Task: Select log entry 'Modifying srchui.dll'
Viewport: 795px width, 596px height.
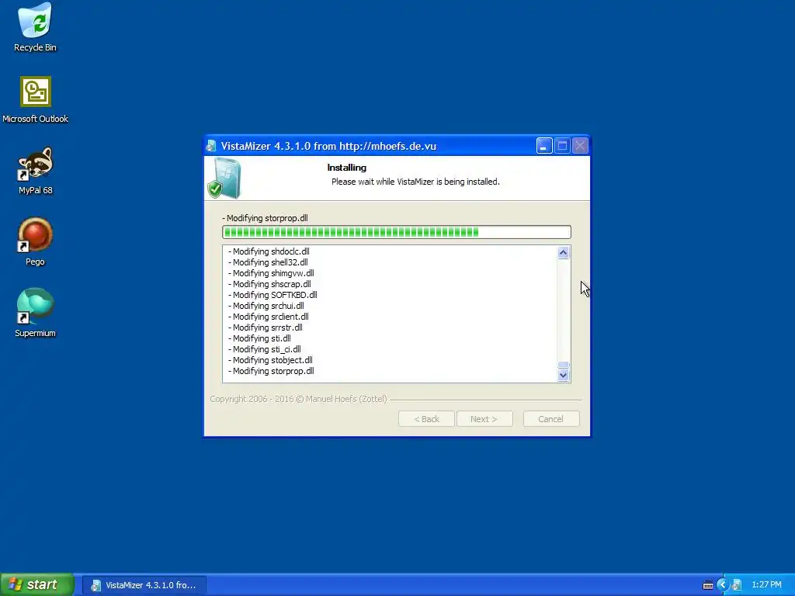Action: tap(266, 306)
